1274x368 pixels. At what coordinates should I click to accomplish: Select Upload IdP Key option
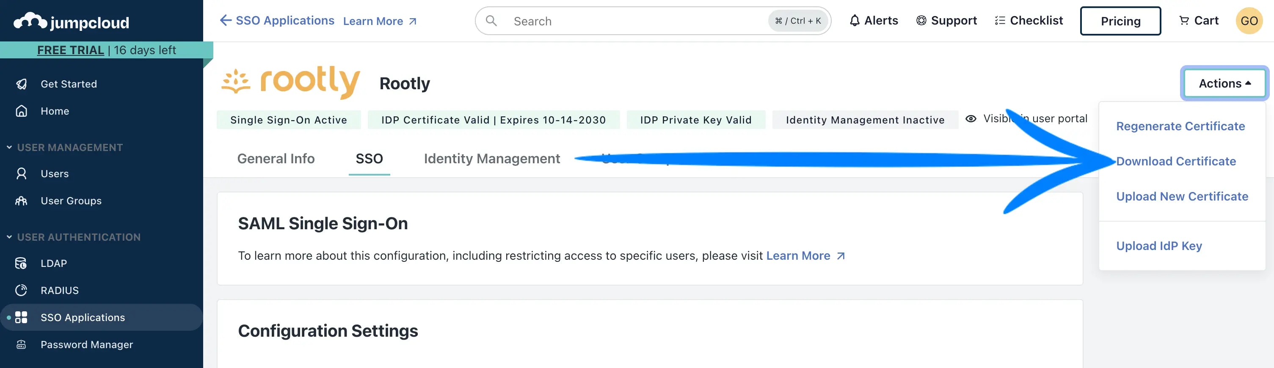(1159, 245)
